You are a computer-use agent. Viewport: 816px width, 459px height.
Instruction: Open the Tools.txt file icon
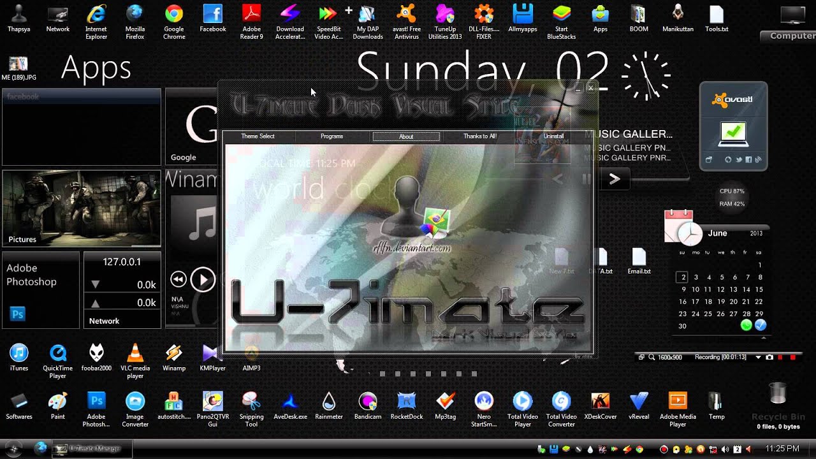(x=717, y=19)
